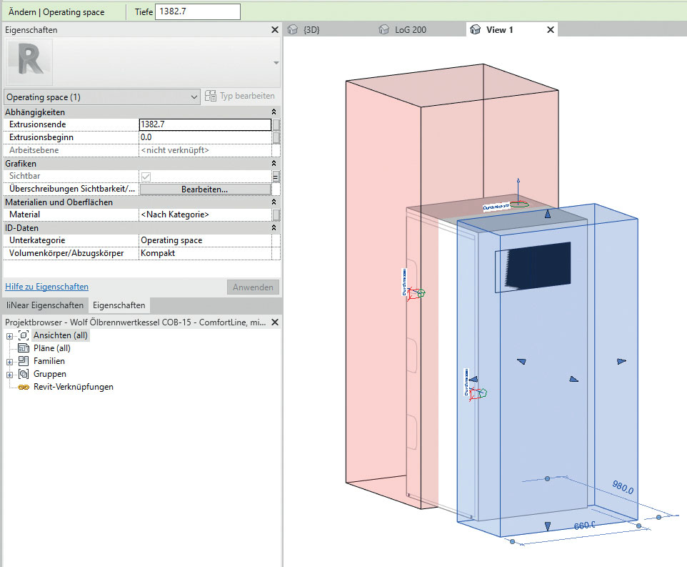The image size is (687, 567).
Task: Select the View 1 tab
Action: click(x=499, y=30)
